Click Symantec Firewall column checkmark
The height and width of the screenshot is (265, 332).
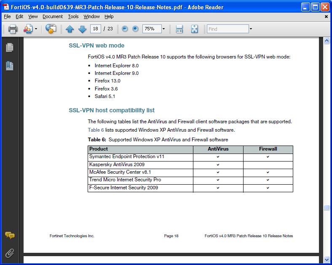(268, 157)
